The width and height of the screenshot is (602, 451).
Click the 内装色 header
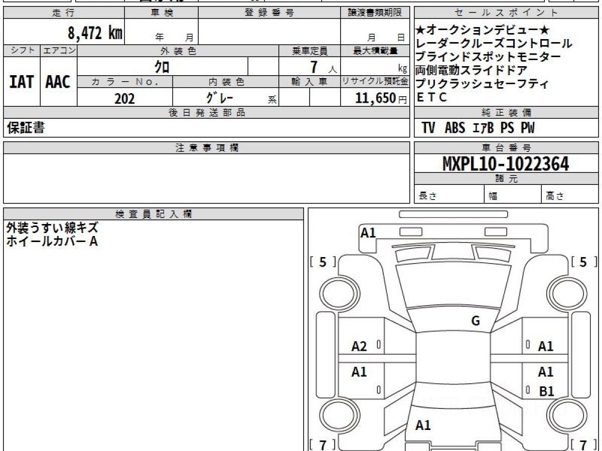[226, 82]
